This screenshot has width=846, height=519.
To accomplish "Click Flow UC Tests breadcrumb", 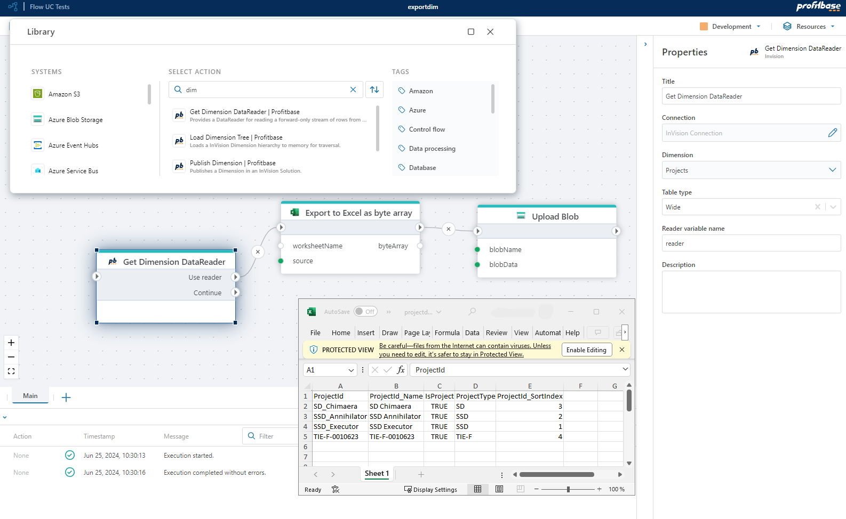I will 50,7.
